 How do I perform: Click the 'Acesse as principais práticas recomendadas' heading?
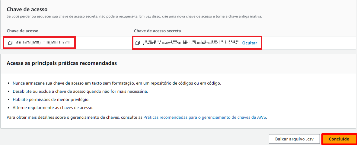(x=62, y=63)
